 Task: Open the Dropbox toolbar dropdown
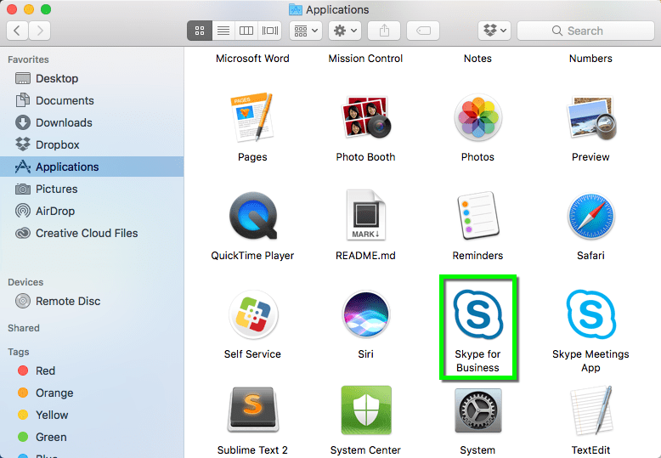point(494,31)
